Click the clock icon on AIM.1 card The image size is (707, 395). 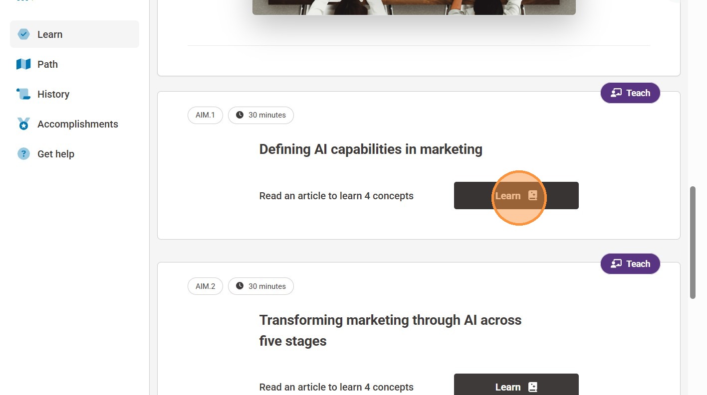239,115
